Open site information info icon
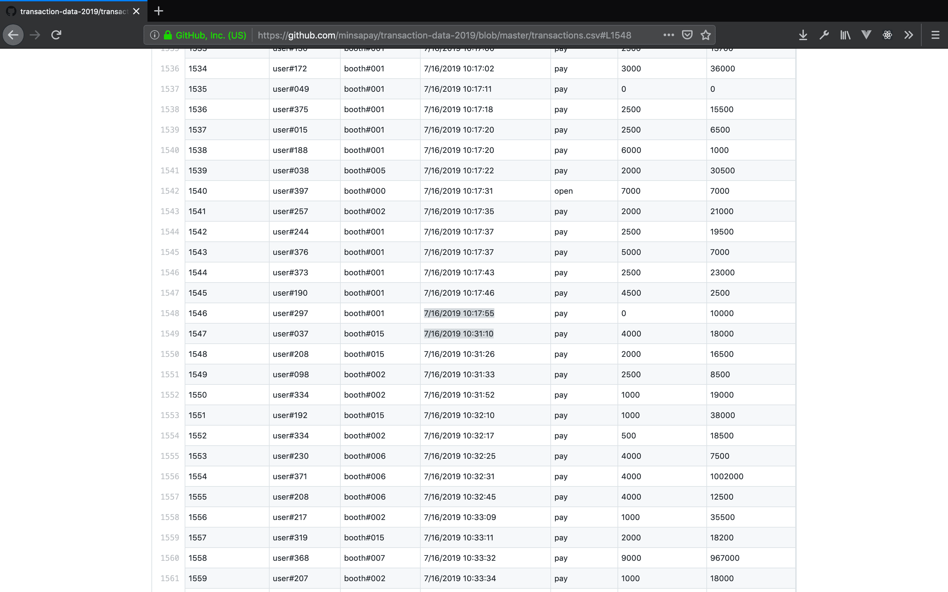This screenshot has width=948, height=592. coord(154,35)
